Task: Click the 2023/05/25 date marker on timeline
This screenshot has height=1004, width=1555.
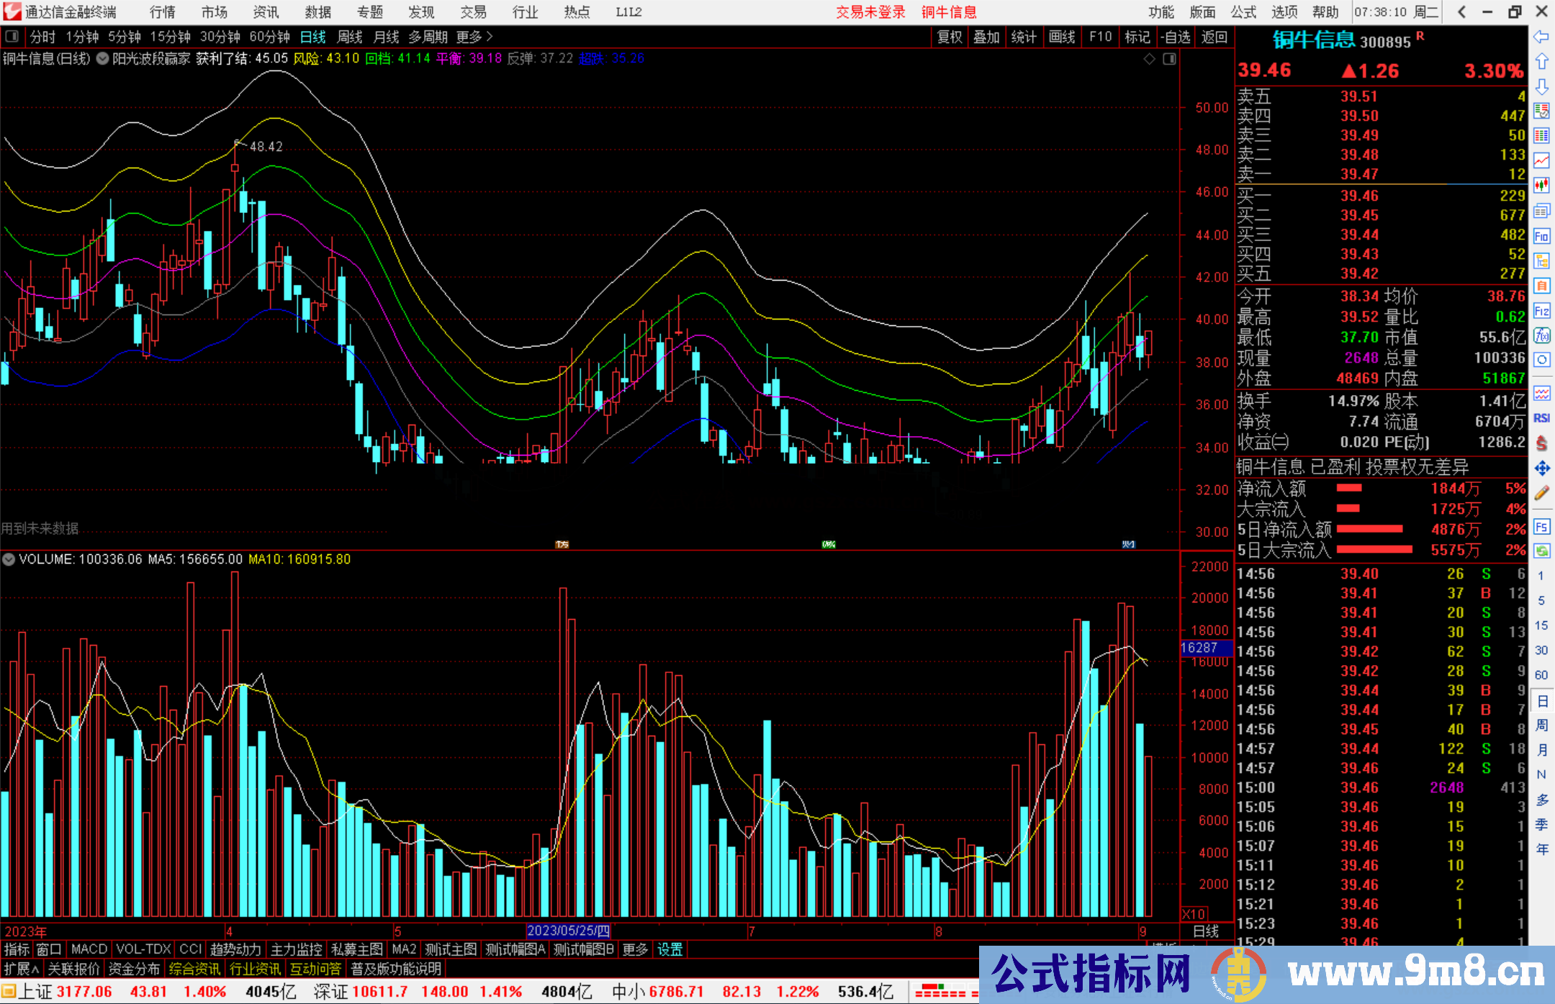Action: (569, 931)
